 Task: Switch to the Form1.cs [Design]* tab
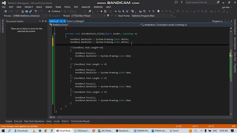76,21
